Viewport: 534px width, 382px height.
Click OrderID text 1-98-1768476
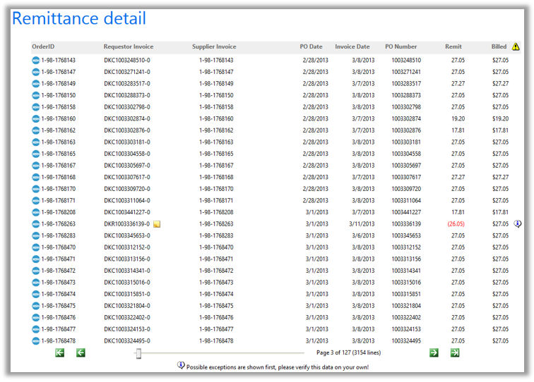(x=58, y=317)
